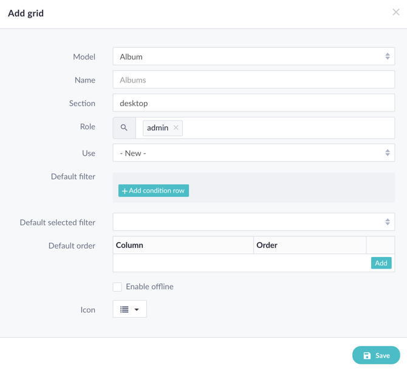This screenshot has height=371, width=407.
Task: Click the Enable offline label text
Action: coord(149,287)
